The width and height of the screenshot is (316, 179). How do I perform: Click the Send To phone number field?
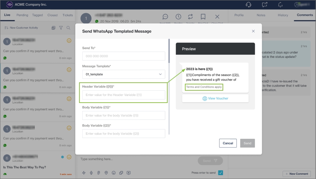coord(123,56)
